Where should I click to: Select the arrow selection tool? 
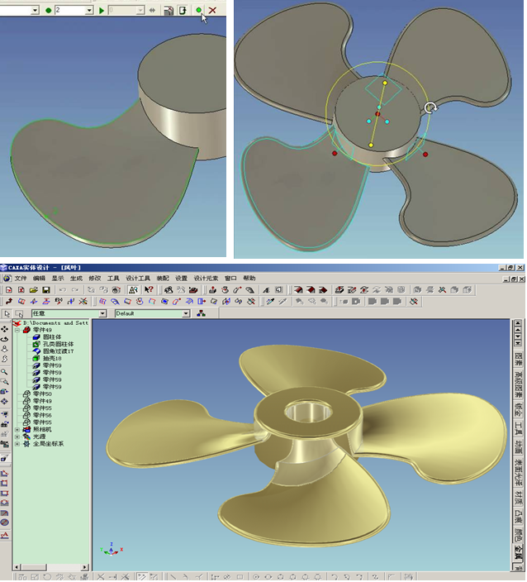coord(7,314)
